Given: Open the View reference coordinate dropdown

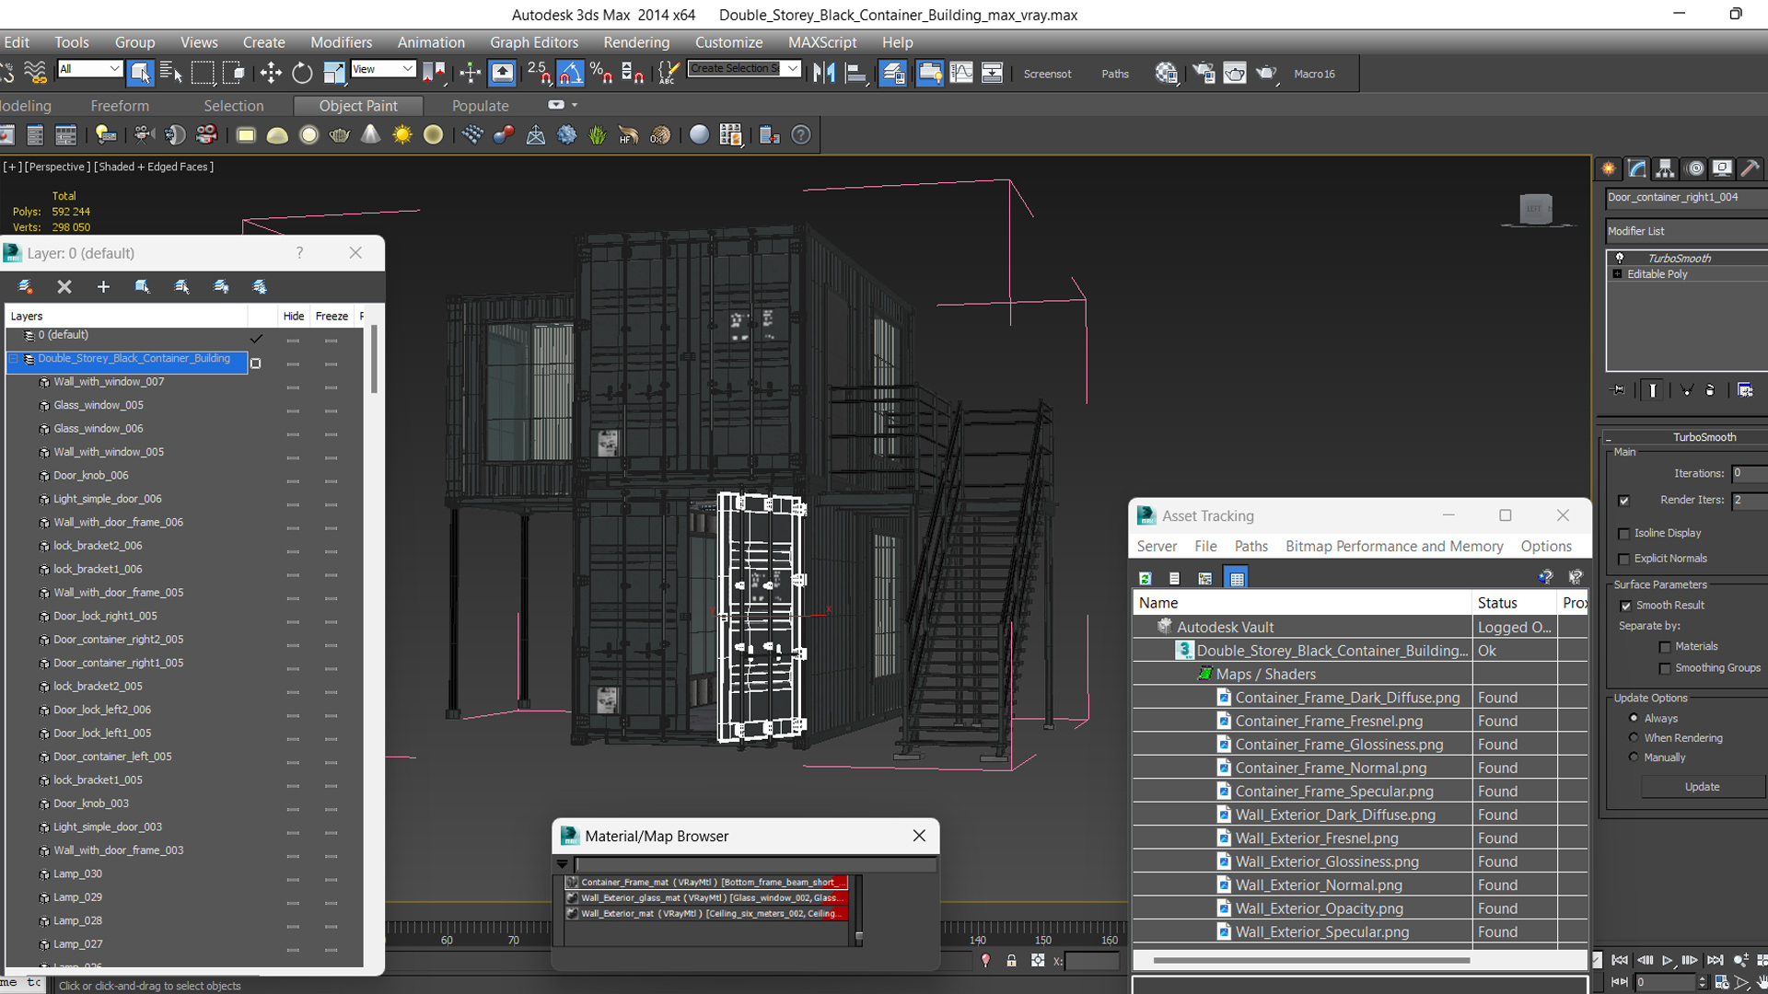Looking at the screenshot, I should [x=383, y=69].
